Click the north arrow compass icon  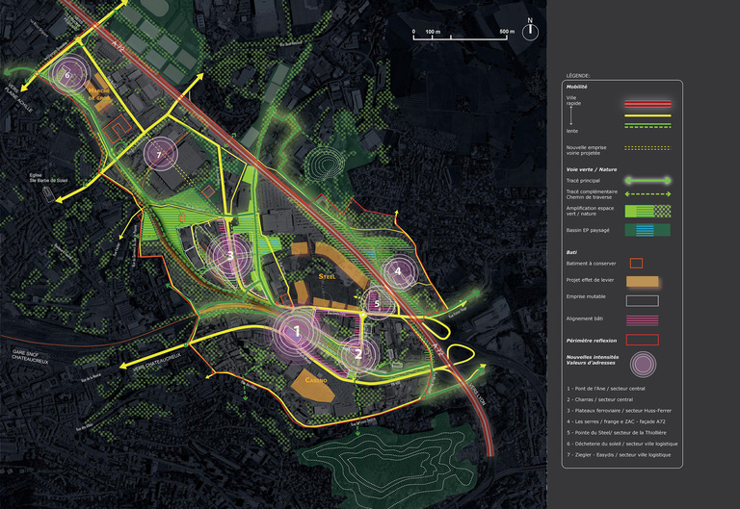pos(529,28)
